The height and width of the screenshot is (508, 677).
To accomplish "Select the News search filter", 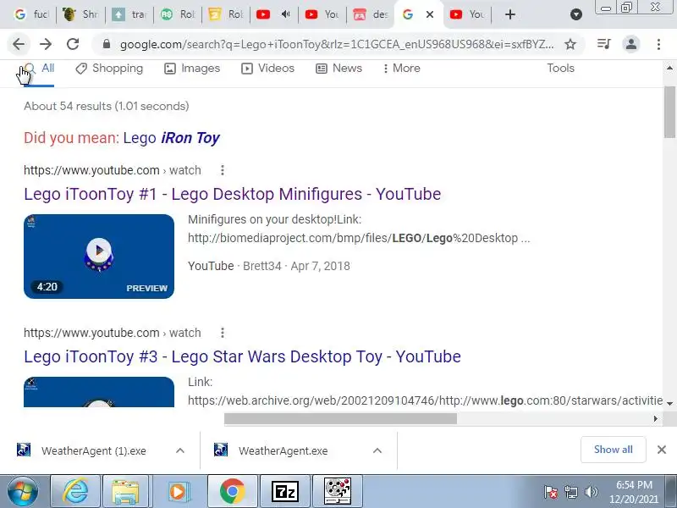I will click(x=339, y=69).
